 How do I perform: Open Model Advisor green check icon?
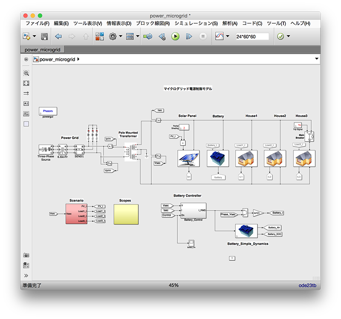coord(280,36)
